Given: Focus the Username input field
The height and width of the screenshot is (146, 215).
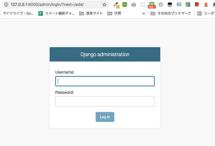Looking at the screenshot, I should click(x=105, y=81).
